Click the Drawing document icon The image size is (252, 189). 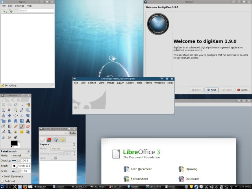[x=181, y=169]
